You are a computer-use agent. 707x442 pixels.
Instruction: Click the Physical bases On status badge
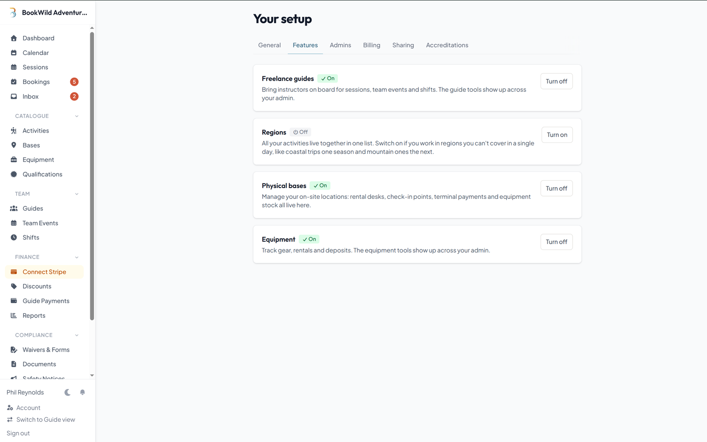coord(320,186)
